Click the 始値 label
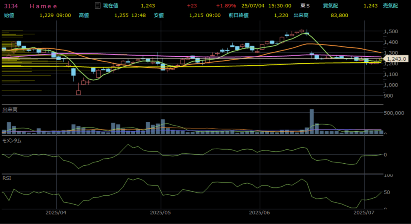The image size is (411, 224). pos(9,15)
